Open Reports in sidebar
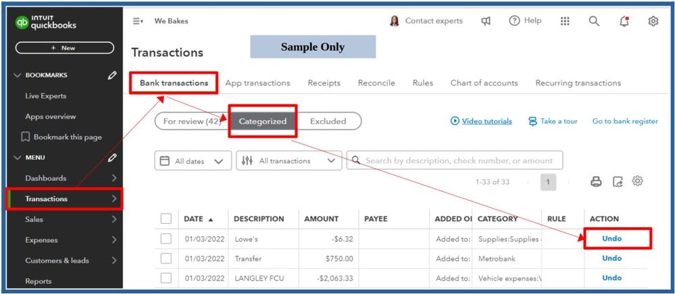The image size is (675, 294). [x=39, y=281]
